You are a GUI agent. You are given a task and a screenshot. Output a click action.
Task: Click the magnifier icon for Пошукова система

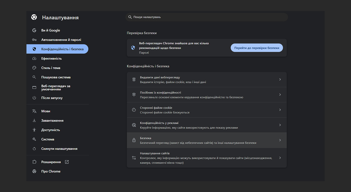[34, 77]
